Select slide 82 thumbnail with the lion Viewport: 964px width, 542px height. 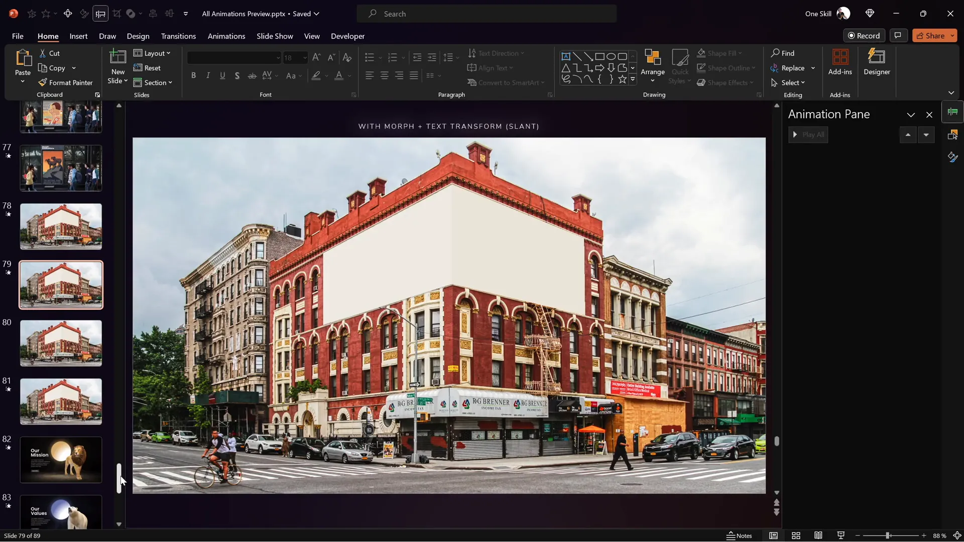(60, 459)
